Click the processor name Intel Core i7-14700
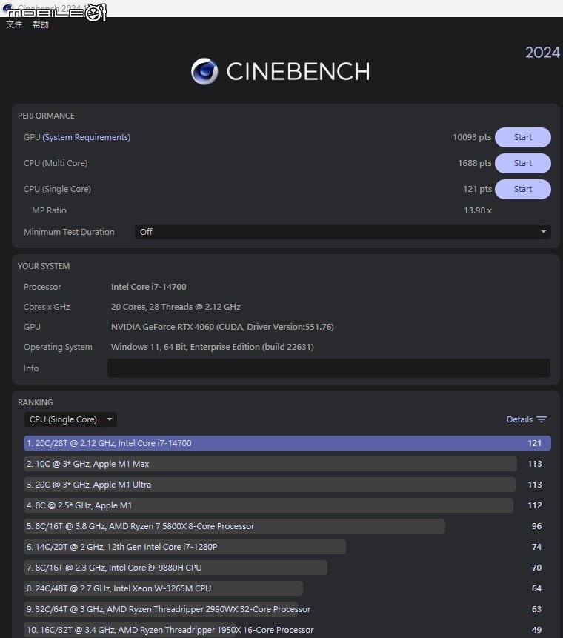Image resolution: width=563 pixels, height=638 pixels. pyautogui.click(x=148, y=287)
